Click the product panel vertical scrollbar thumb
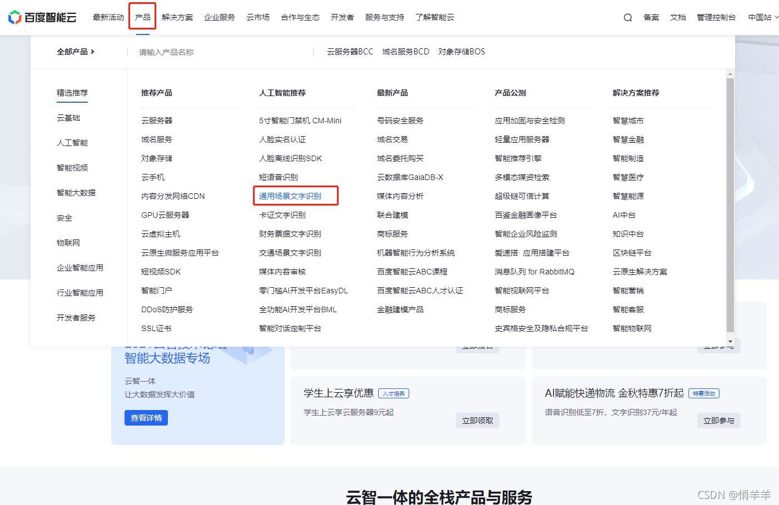The width and height of the screenshot is (779, 505). pos(730,204)
